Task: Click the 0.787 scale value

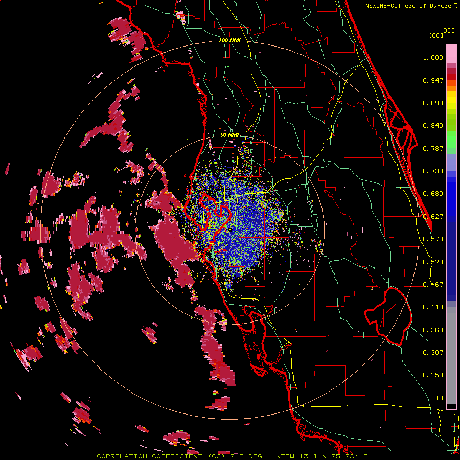Action: pyautogui.click(x=433, y=148)
